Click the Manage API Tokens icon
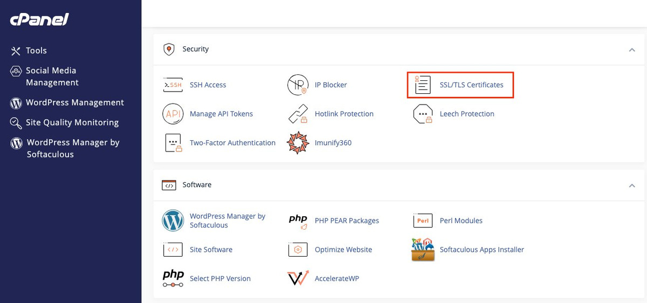Image resolution: width=647 pixels, height=303 pixels. point(173,114)
